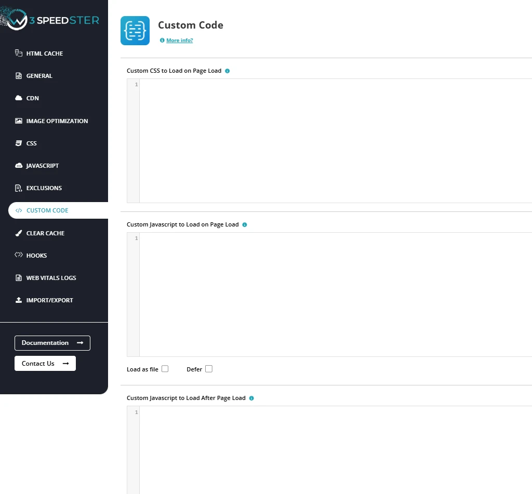Image resolution: width=532 pixels, height=494 pixels.
Task: Click the Image Optimization picture icon
Action: tap(19, 121)
